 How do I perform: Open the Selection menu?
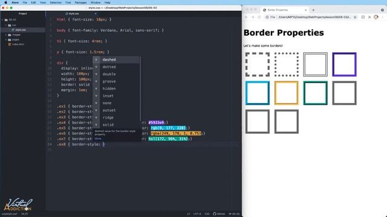(56, 2)
